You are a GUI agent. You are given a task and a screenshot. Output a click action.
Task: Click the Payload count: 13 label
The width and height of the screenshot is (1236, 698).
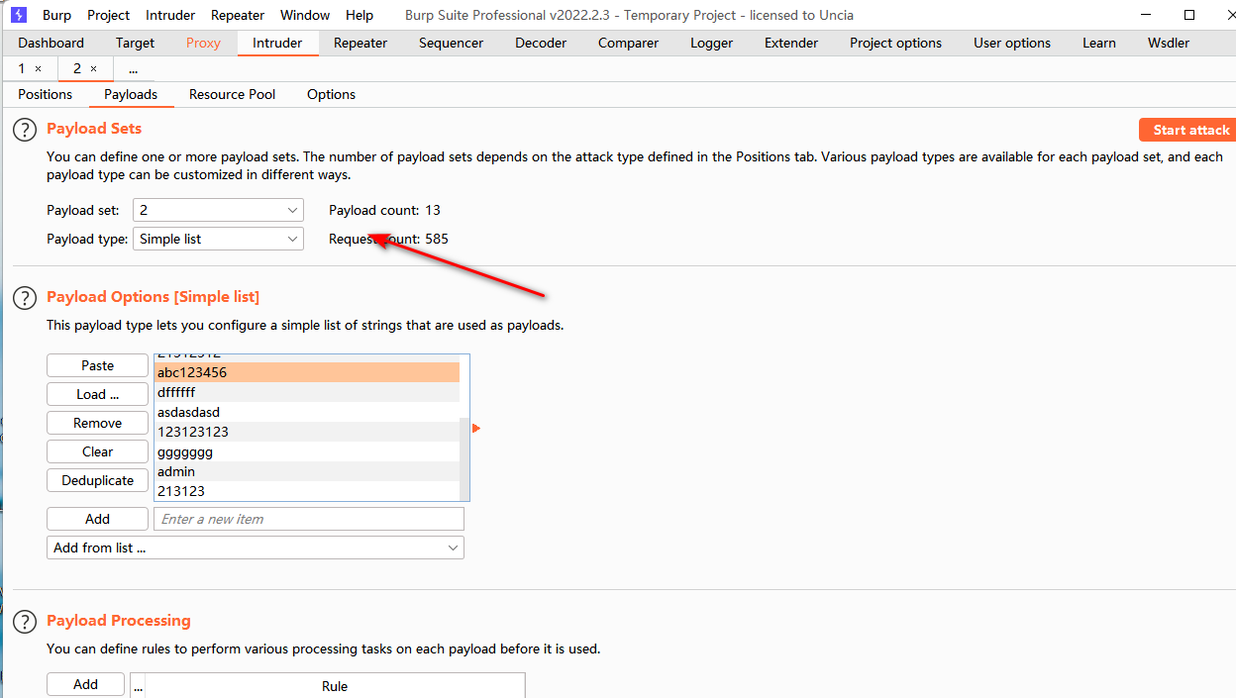384,210
